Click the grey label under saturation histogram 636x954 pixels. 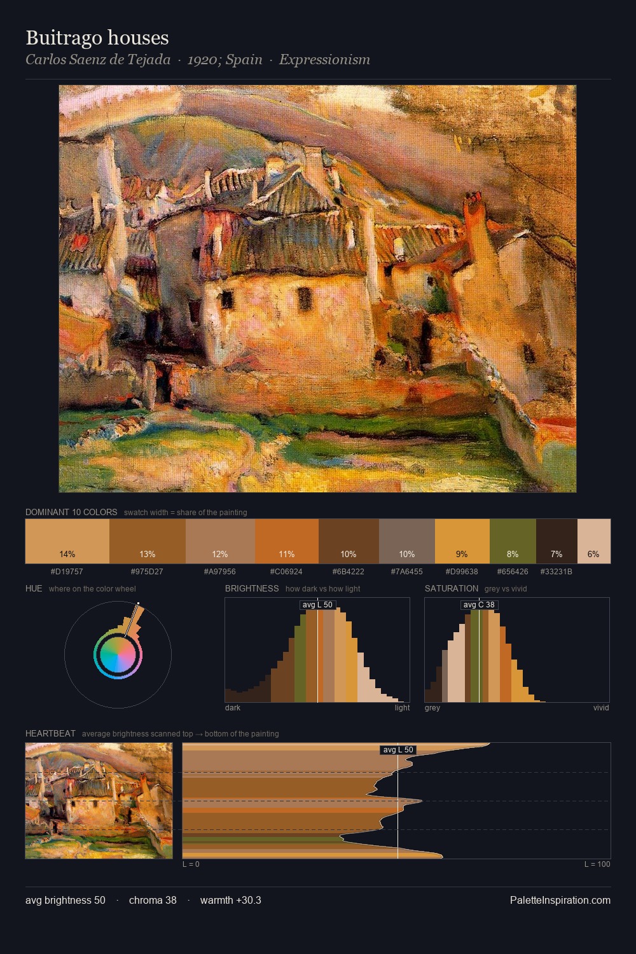pos(432,707)
